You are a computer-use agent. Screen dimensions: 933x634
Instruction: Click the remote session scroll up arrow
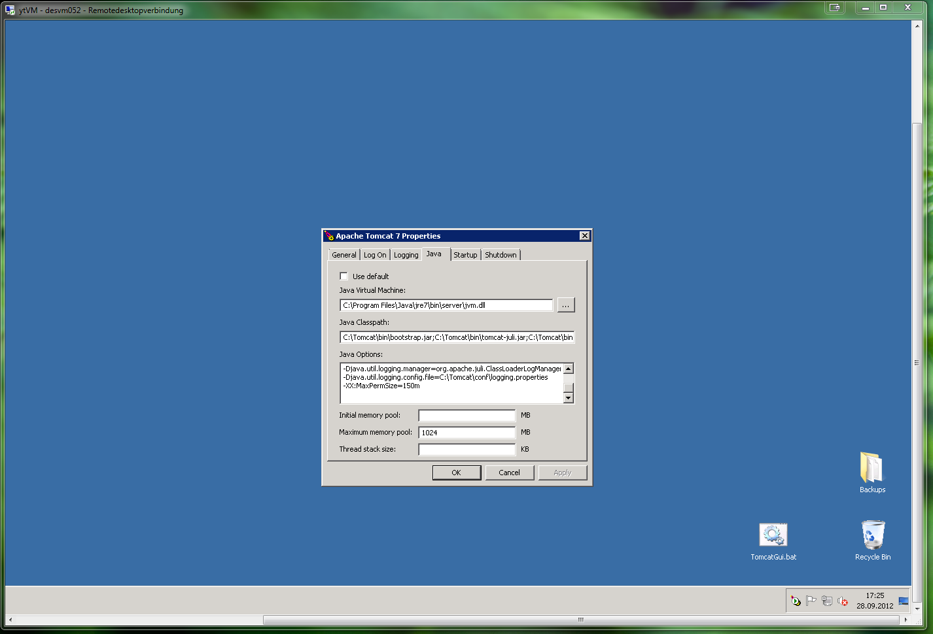pos(917,25)
